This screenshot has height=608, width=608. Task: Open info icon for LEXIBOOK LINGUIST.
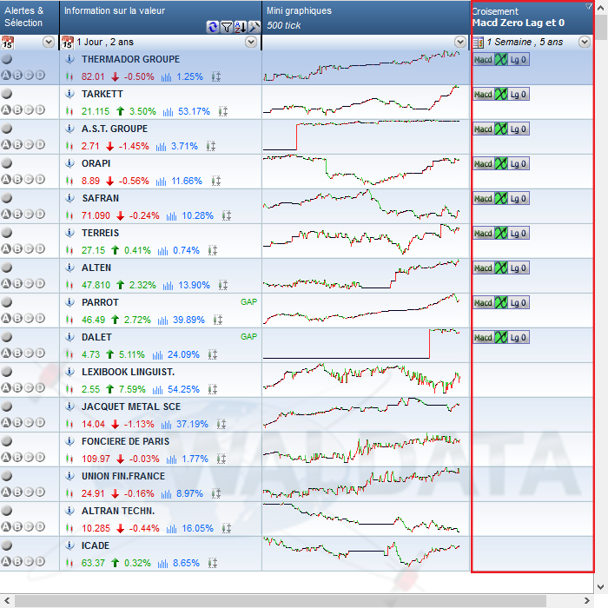[x=69, y=372]
